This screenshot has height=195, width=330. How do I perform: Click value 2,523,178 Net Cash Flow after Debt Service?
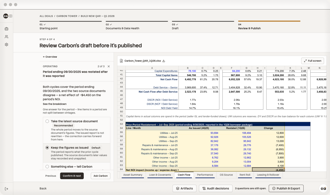click(190, 92)
